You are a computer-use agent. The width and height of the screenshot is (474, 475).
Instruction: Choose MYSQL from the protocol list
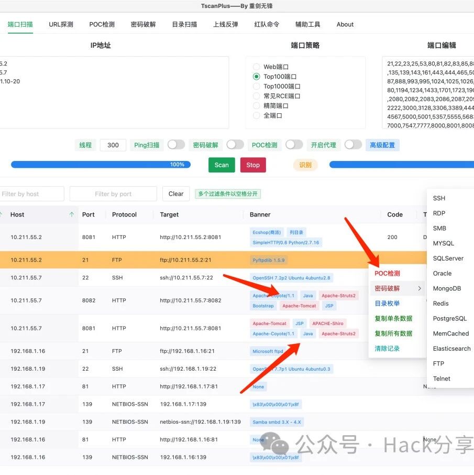pos(443,243)
